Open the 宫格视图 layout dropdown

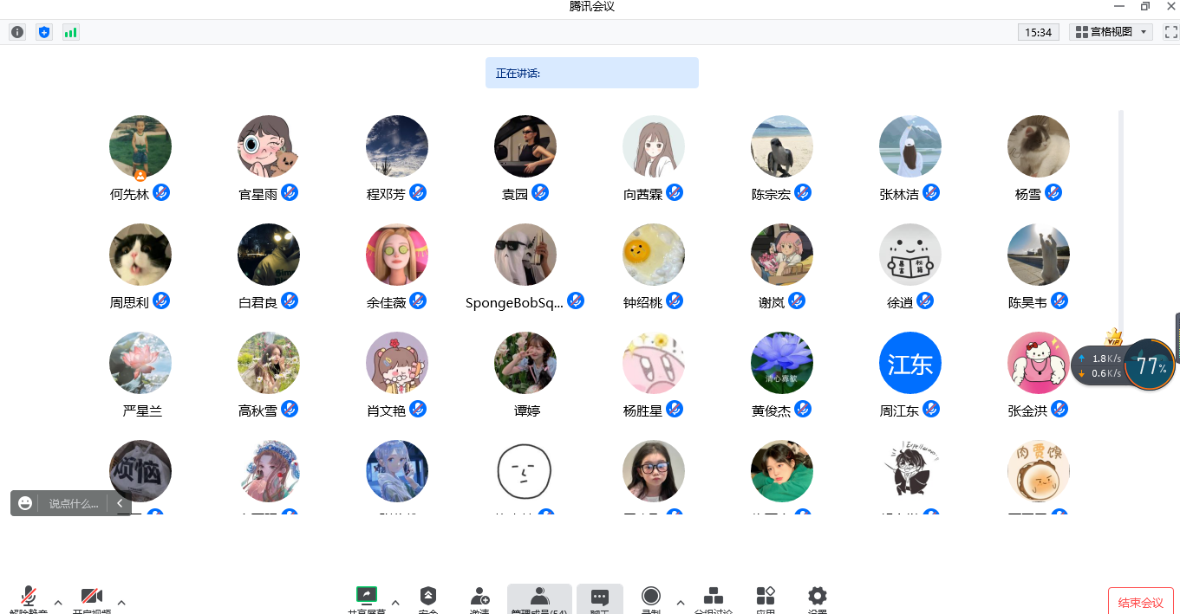pos(1112,32)
